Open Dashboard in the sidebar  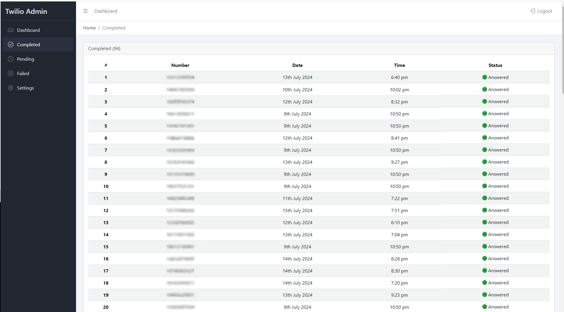[x=38, y=30]
